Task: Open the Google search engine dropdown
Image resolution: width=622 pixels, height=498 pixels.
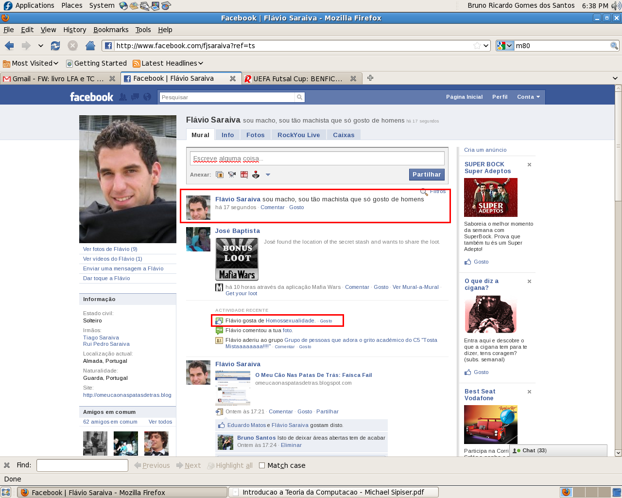Action: click(x=505, y=46)
